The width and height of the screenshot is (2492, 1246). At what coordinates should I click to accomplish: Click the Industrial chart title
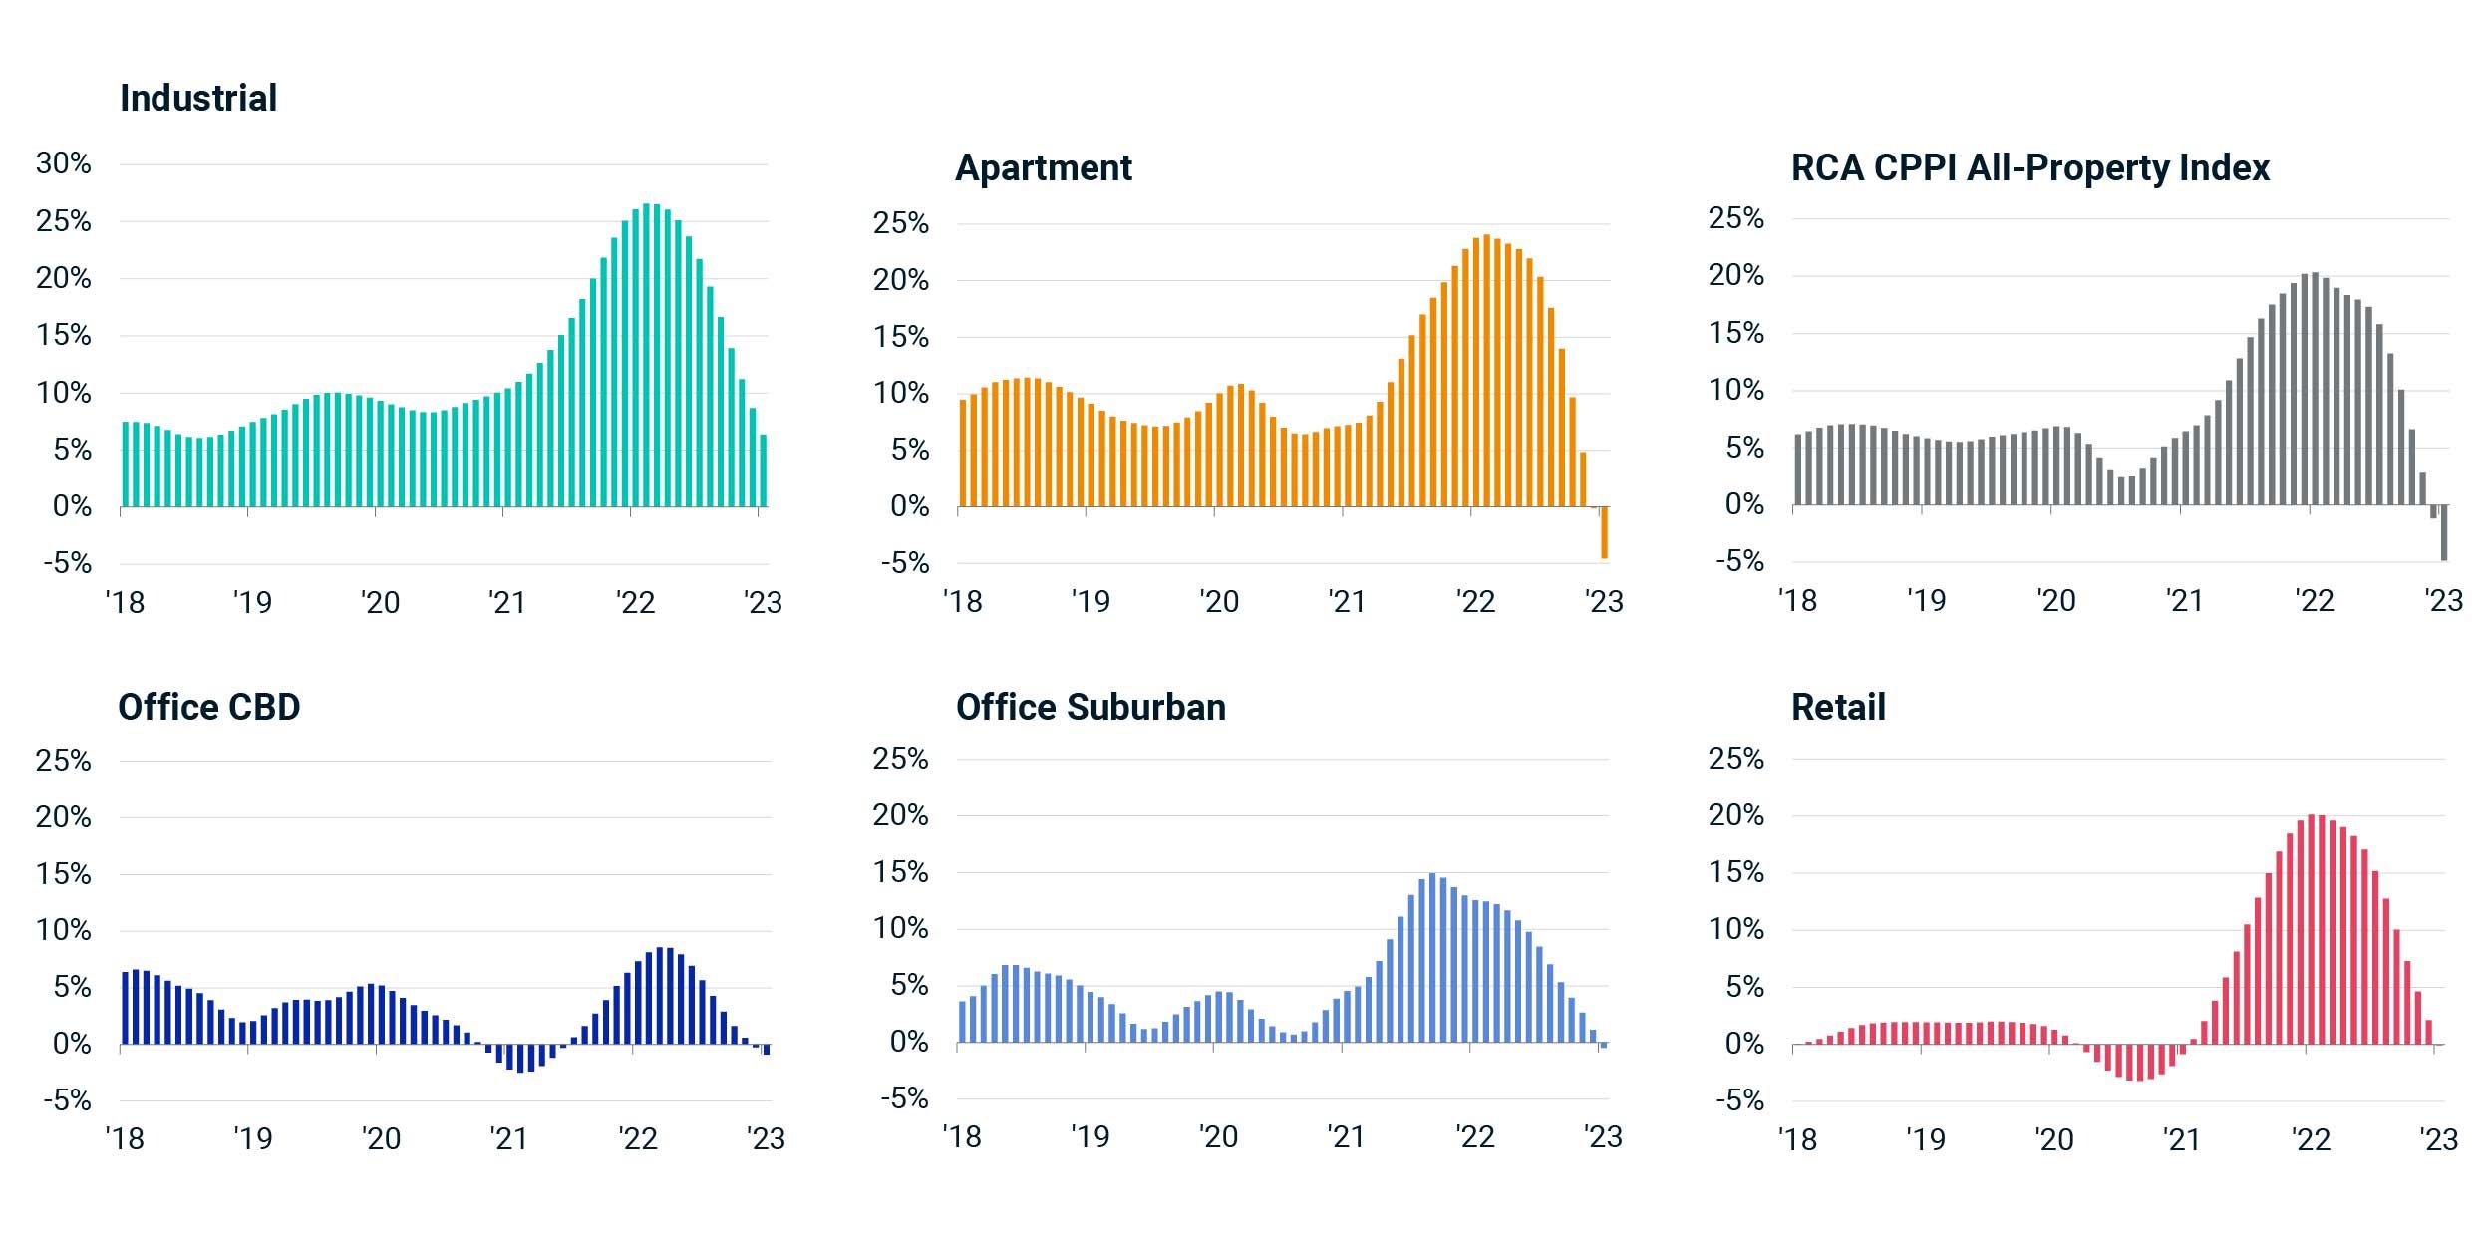[198, 98]
